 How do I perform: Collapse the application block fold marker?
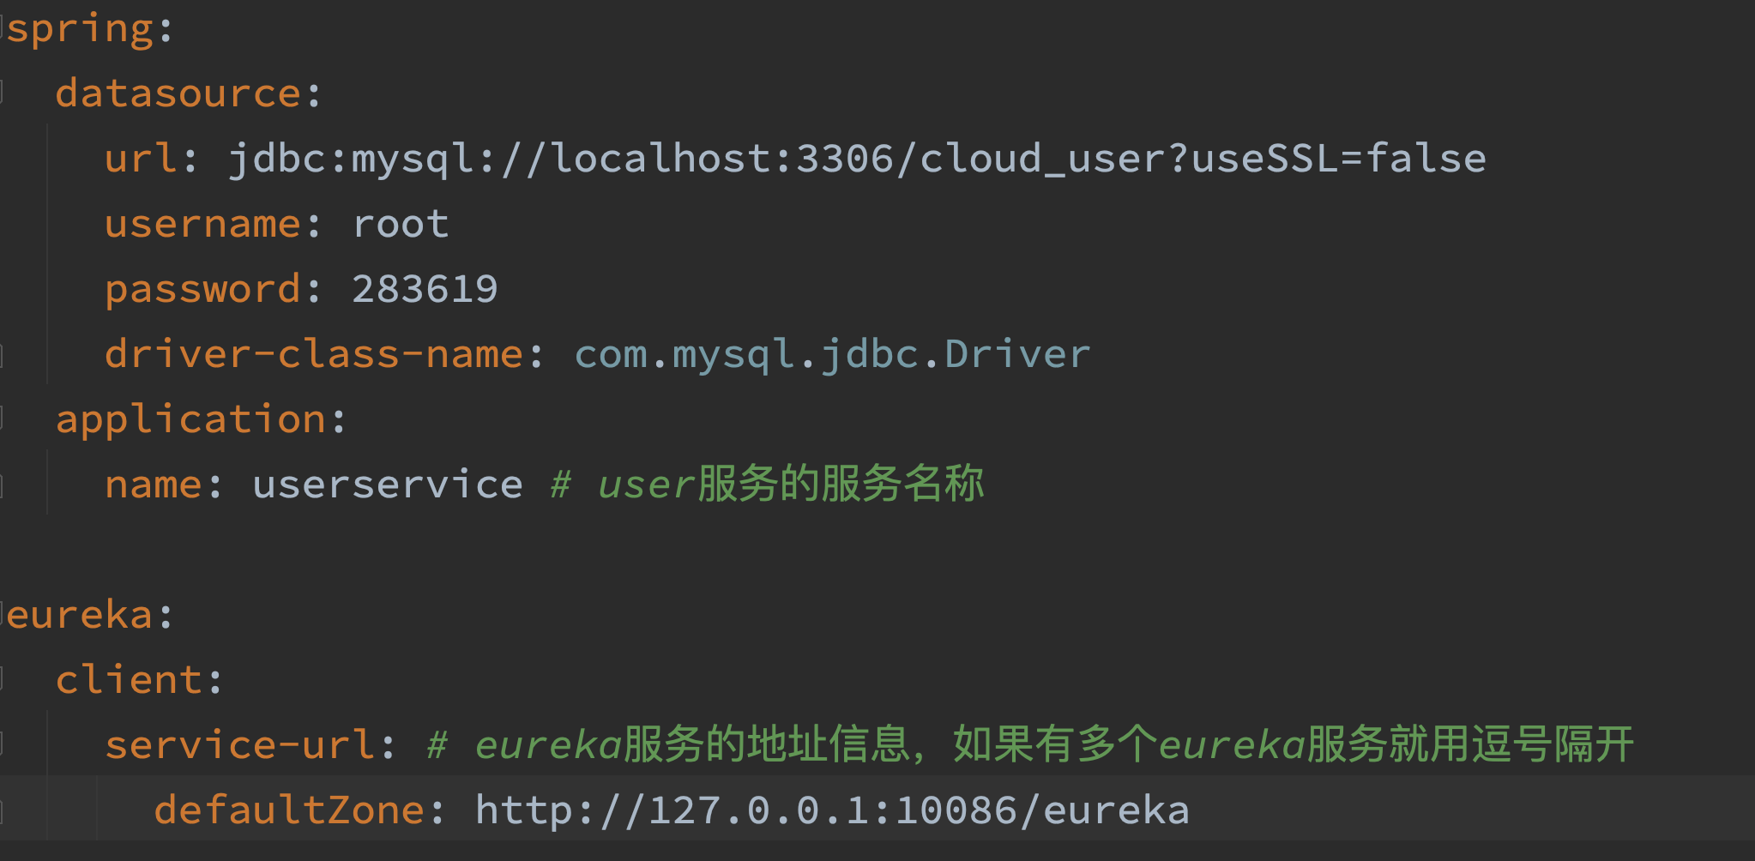[x=3, y=419]
